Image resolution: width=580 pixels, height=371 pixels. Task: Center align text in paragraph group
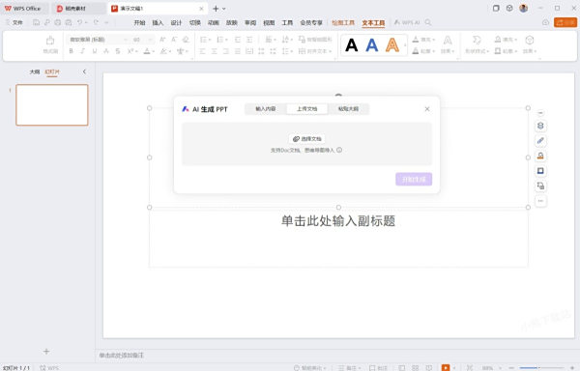click(x=215, y=51)
